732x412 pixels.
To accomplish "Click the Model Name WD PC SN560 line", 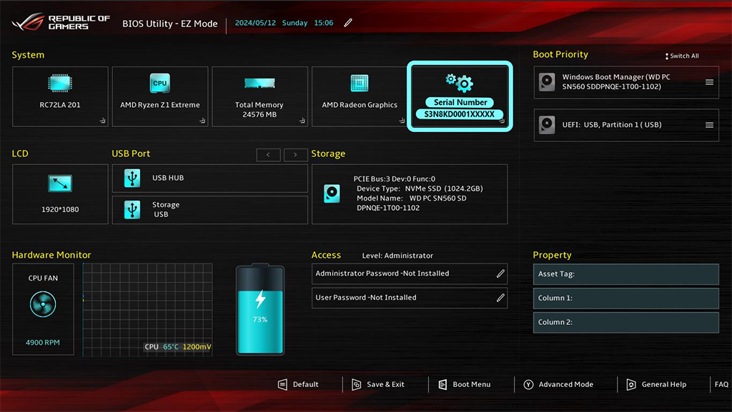I will pos(411,198).
